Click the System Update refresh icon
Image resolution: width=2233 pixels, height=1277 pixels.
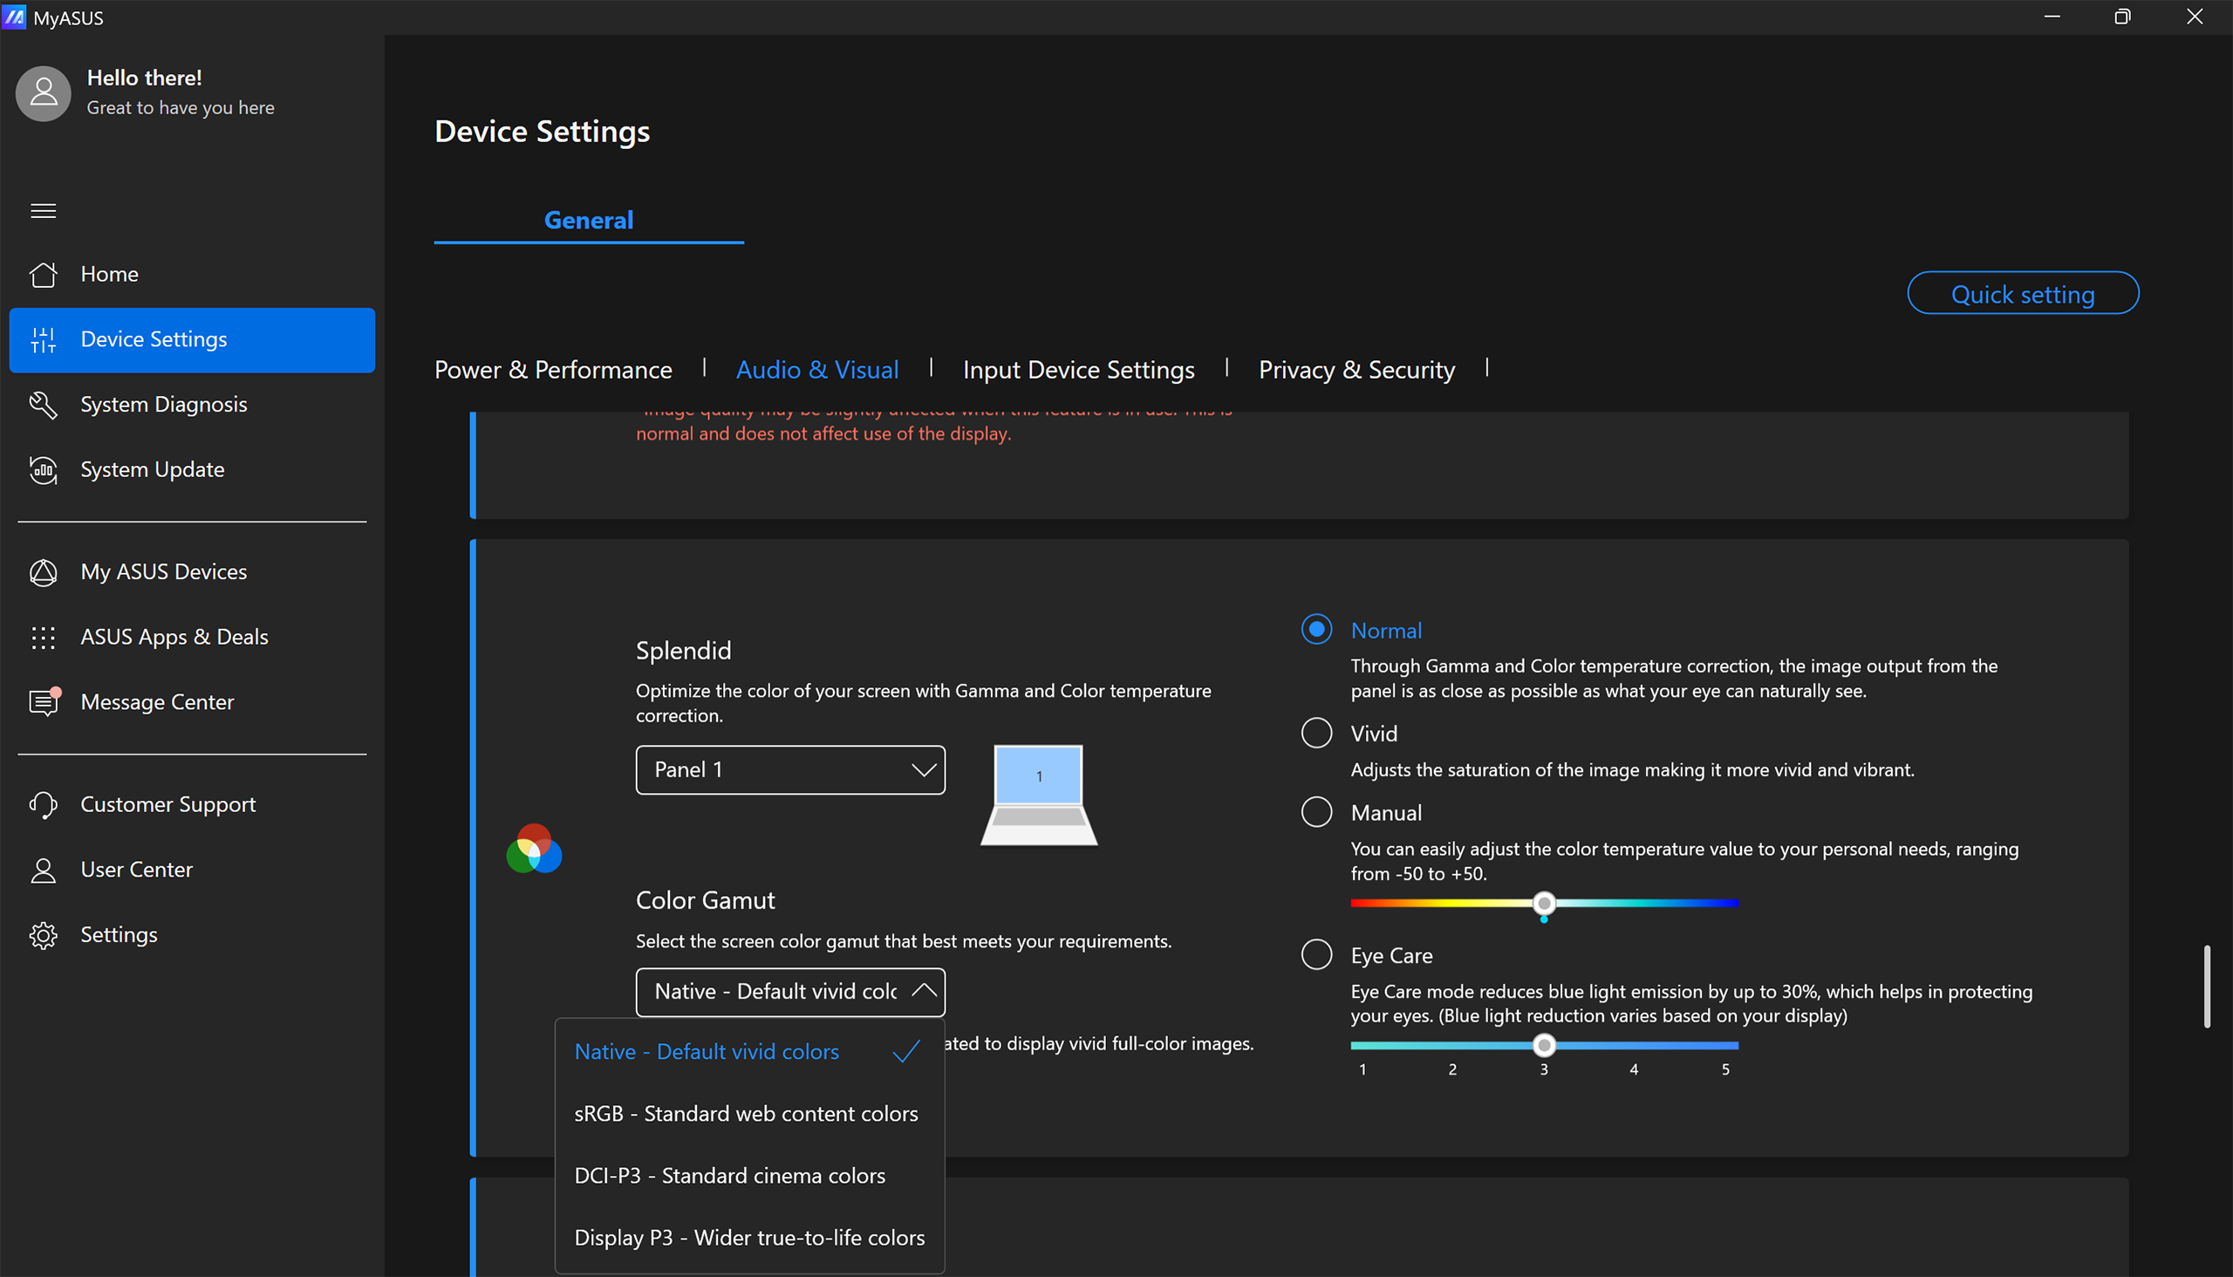pos(43,469)
